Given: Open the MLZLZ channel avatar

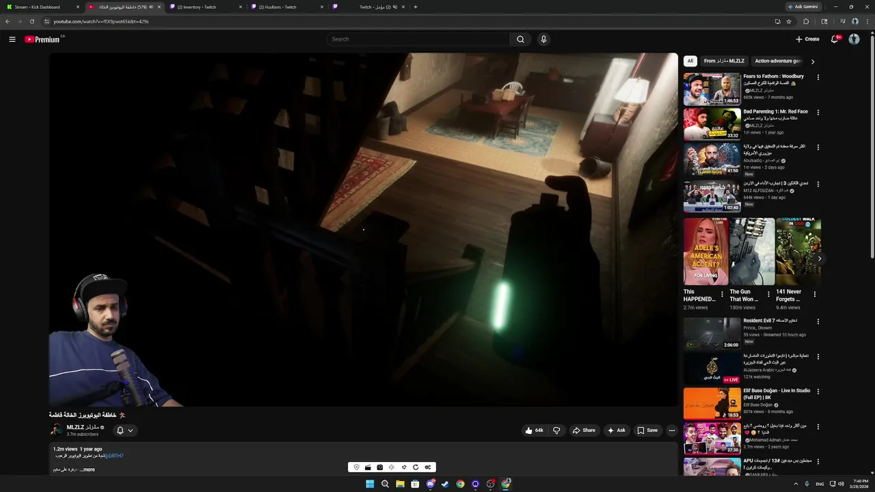Looking at the screenshot, I should [56, 430].
